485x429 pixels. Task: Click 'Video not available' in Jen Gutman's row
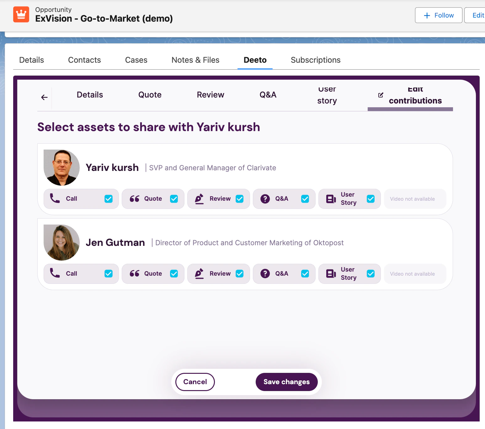(x=413, y=274)
